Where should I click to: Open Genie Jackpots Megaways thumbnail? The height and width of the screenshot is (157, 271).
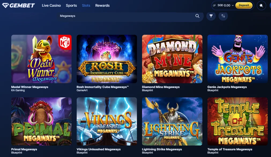tap(237, 59)
